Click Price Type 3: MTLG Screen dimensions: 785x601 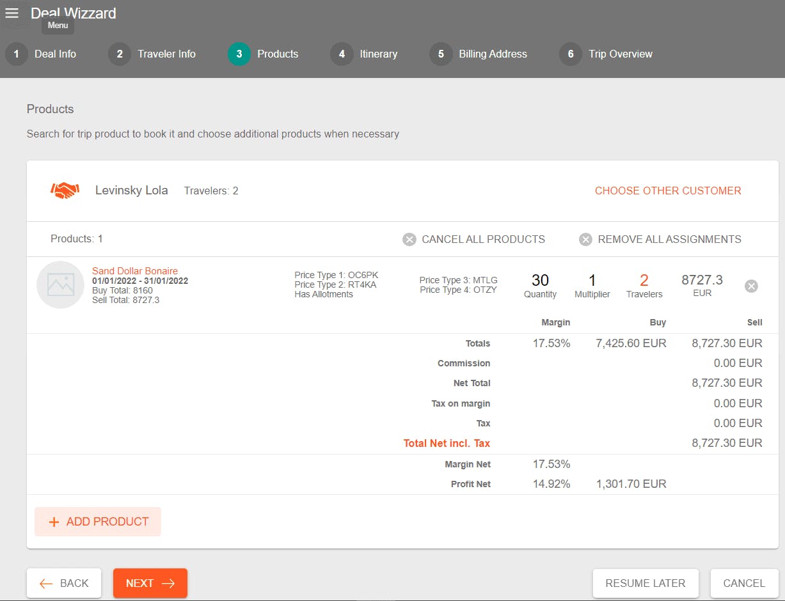tap(459, 280)
